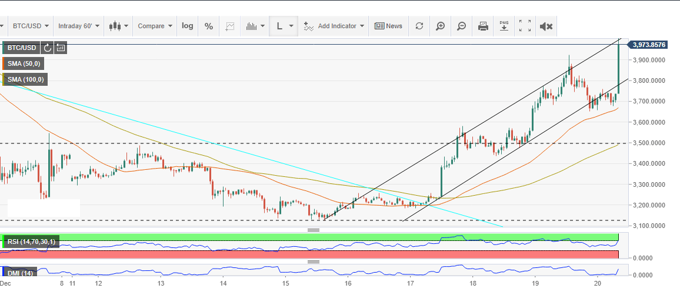The width and height of the screenshot is (680, 295).
Task: Zoom in on the chart
Action: pos(440,26)
